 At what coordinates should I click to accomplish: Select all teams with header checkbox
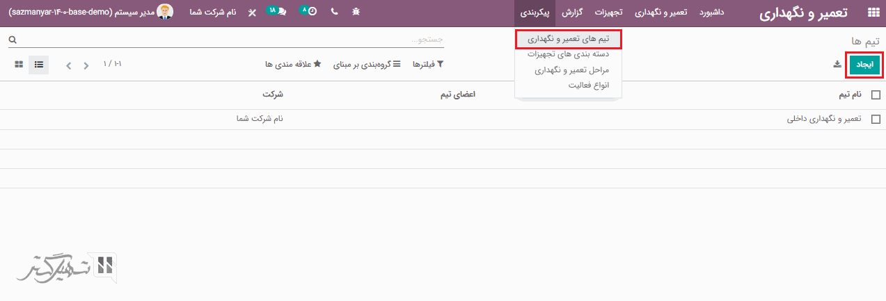(876, 95)
